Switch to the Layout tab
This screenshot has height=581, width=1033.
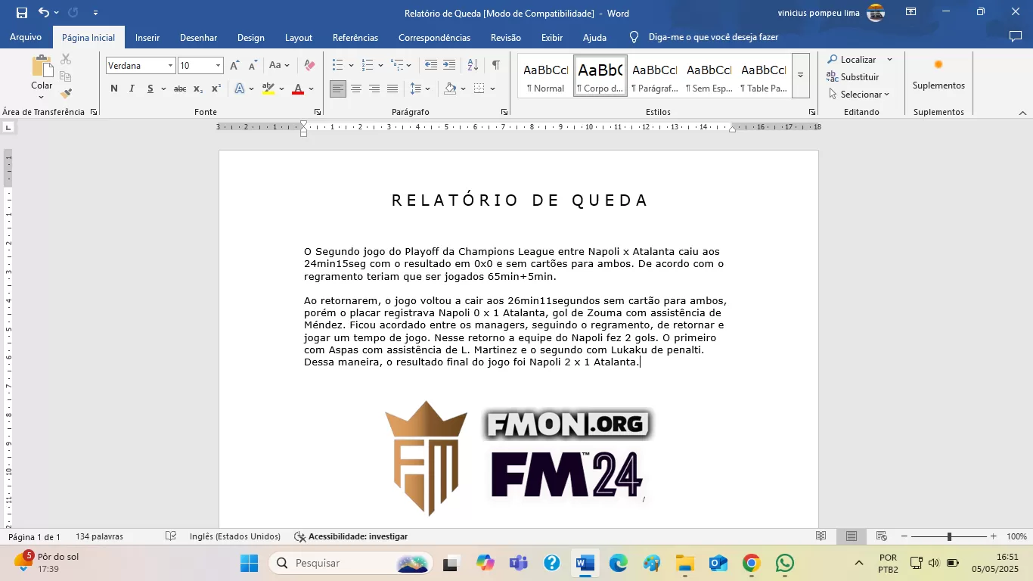[299, 37]
